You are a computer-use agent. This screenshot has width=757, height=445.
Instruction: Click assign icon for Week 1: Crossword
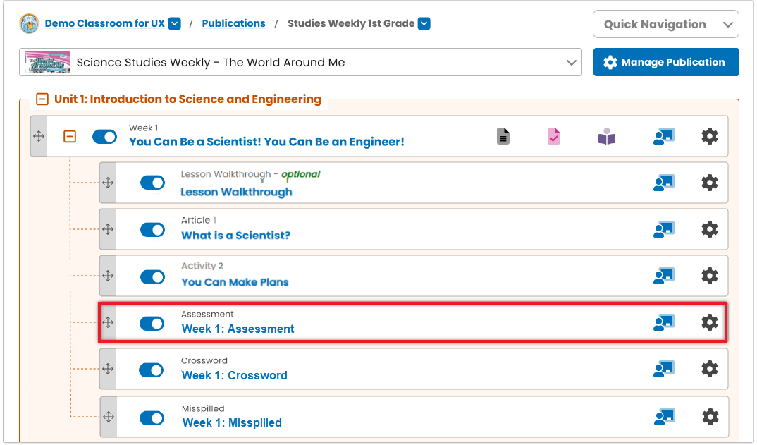[664, 369]
